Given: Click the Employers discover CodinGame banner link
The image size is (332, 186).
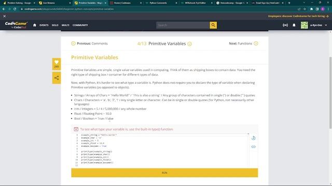Looking at the screenshot, I should click(x=298, y=16).
